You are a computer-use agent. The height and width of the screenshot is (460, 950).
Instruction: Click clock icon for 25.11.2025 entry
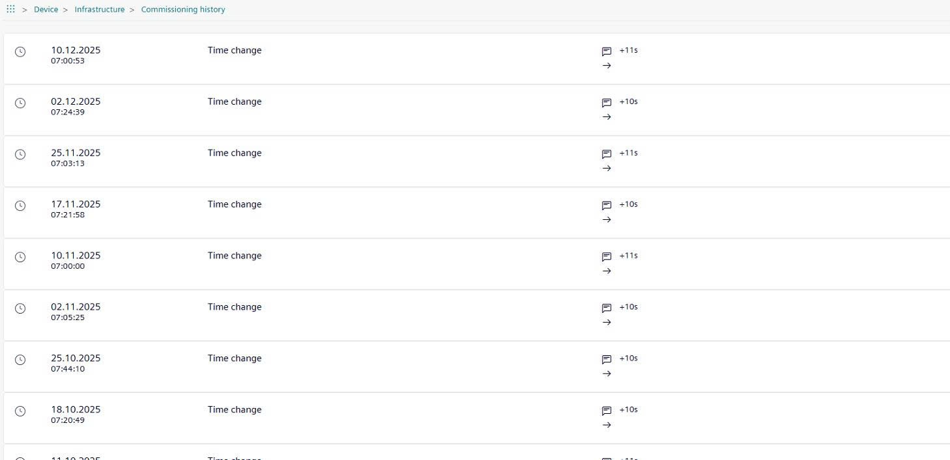click(x=20, y=154)
